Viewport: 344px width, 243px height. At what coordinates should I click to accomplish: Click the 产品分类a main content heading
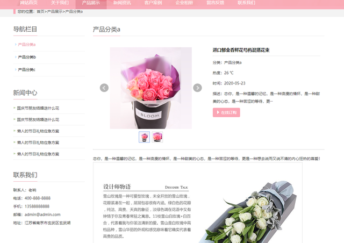(106, 30)
